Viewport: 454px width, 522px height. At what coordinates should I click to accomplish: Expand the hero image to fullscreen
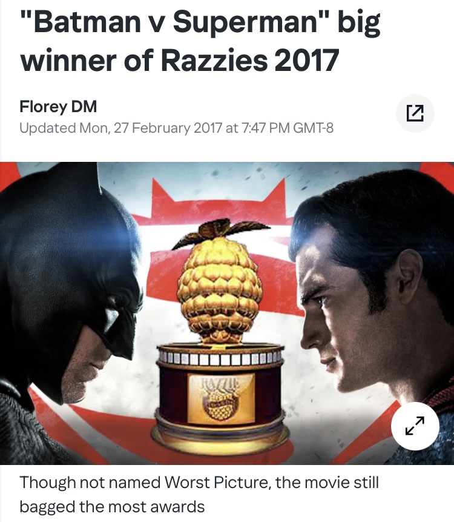click(x=415, y=426)
